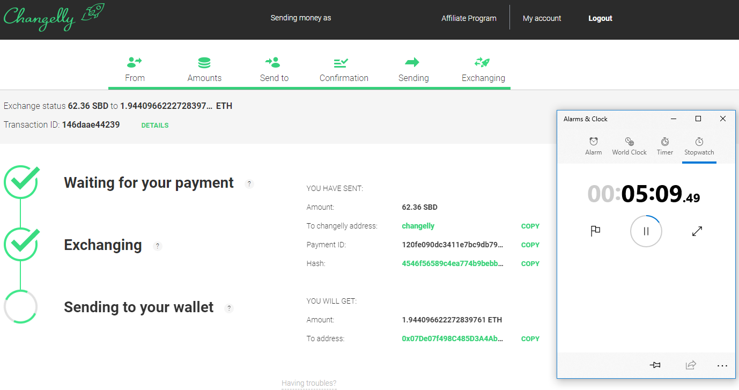Image resolution: width=739 pixels, height=390 pixels.
Task: Open the Stopwatch tab
Action: [699, 146]
